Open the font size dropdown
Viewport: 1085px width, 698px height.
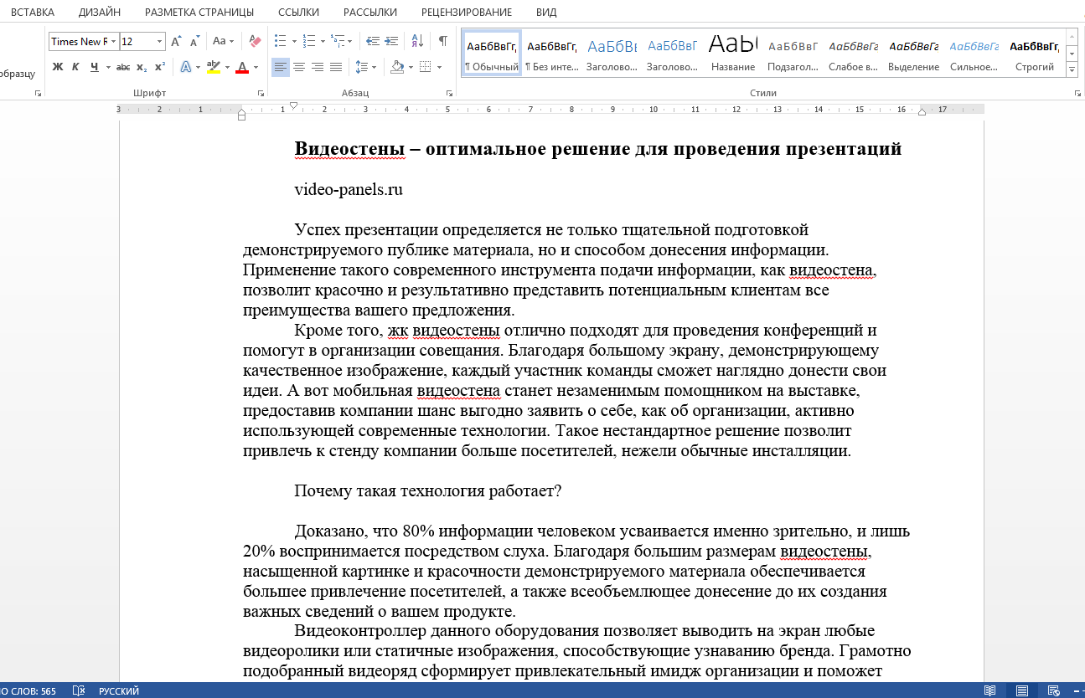[159, 41]
